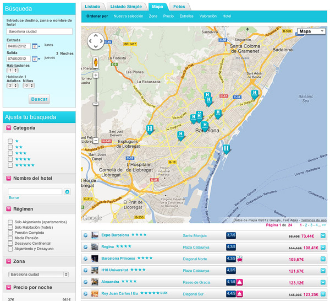
Task: Expand Expo Barcelona row with plus icon
Action: 323,235
